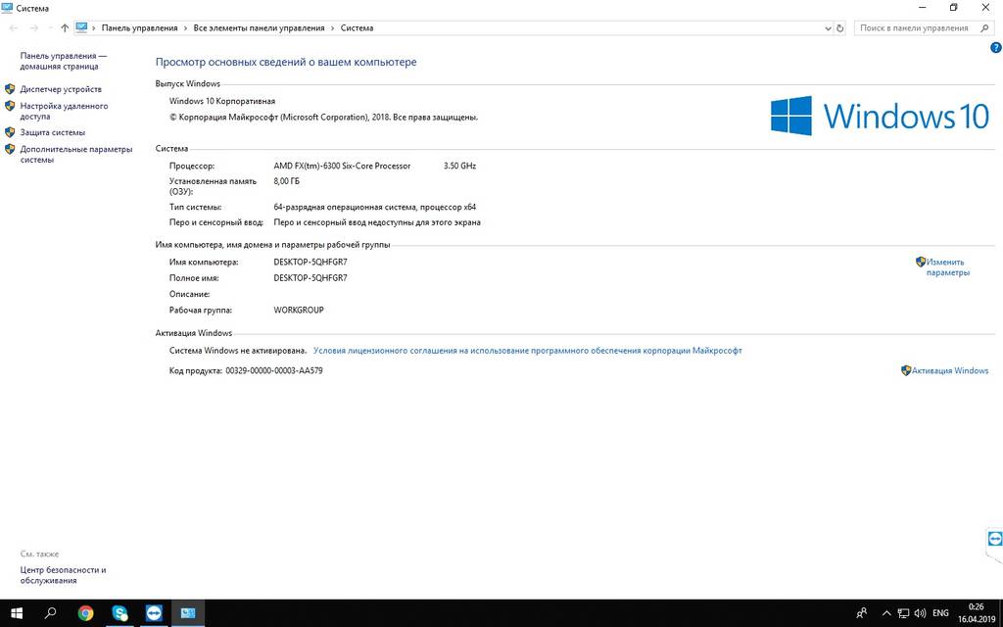The height and width of the screenshot is (627, 1003).
Task: Click the text Windows 10 Корпоративная
Action: pyautogui.click(x=222, y=101)
